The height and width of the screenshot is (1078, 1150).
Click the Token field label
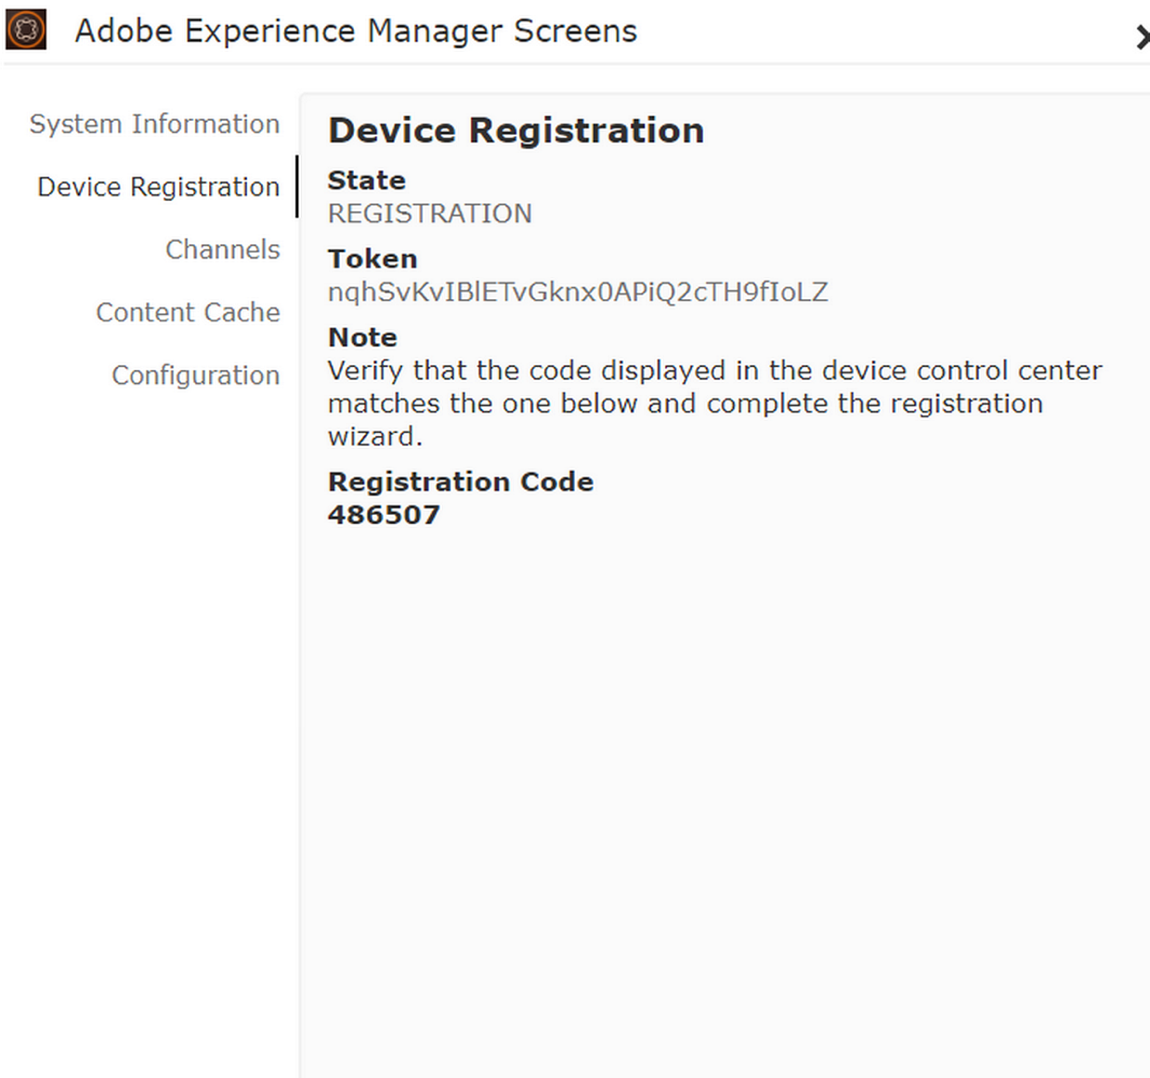pyautogui.click(x=372, y=258)
